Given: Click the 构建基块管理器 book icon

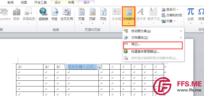Looking at the screenshot, I should [x=126, y=52].
